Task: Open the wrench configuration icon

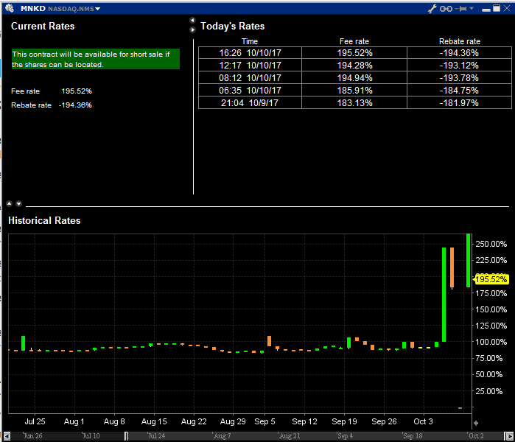Action: (x=432, y=9)
